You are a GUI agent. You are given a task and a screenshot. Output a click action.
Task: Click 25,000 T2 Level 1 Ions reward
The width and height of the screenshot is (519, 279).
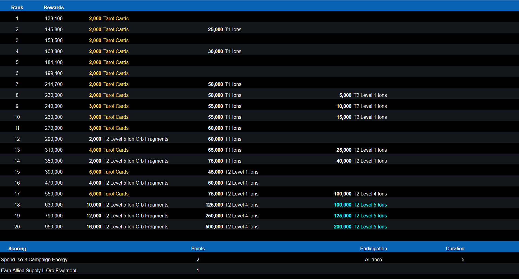point(362,150)
